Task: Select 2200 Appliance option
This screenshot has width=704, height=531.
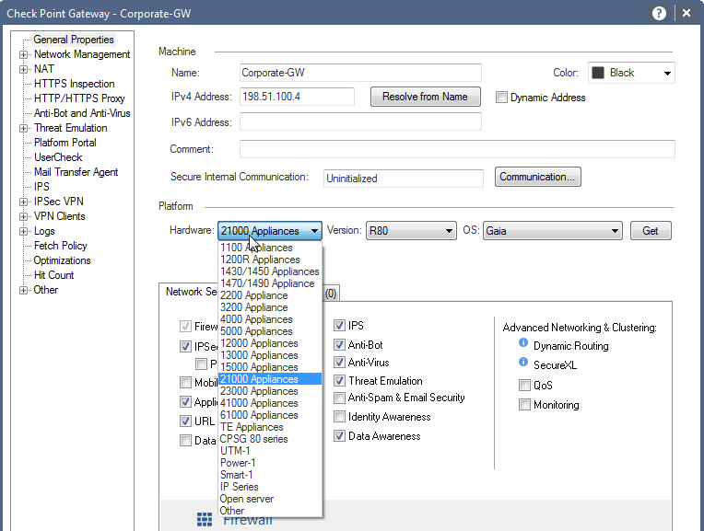Action: (270, 295)
